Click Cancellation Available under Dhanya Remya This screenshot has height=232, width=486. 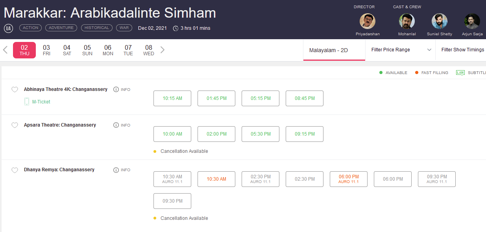(184, 218)
